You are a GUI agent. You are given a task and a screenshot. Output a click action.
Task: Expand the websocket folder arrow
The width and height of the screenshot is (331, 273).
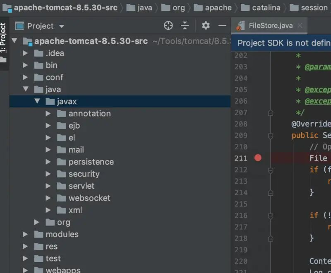tap(48, 198)
